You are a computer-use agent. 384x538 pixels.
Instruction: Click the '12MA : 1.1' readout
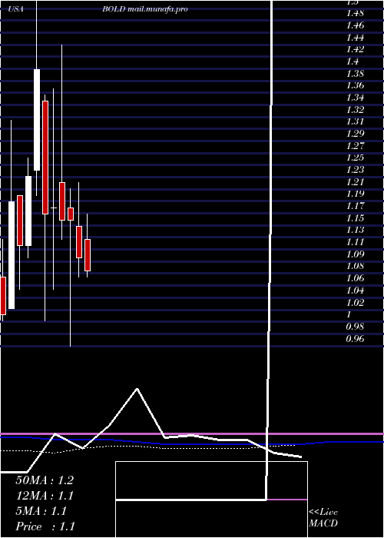click(45, 496)
